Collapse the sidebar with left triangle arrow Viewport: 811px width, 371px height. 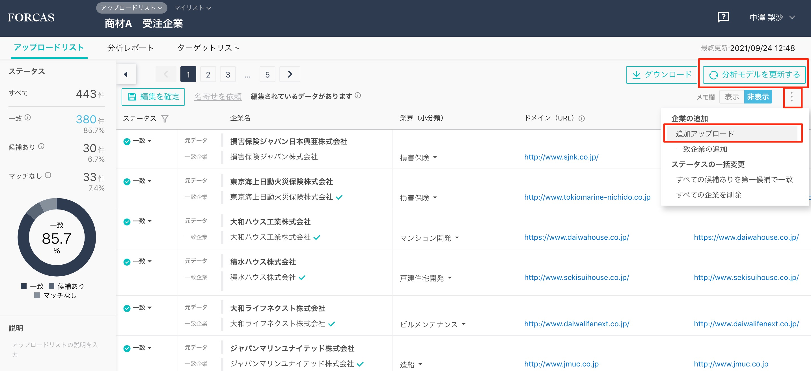pyautogui.click(x=126, y=74)
